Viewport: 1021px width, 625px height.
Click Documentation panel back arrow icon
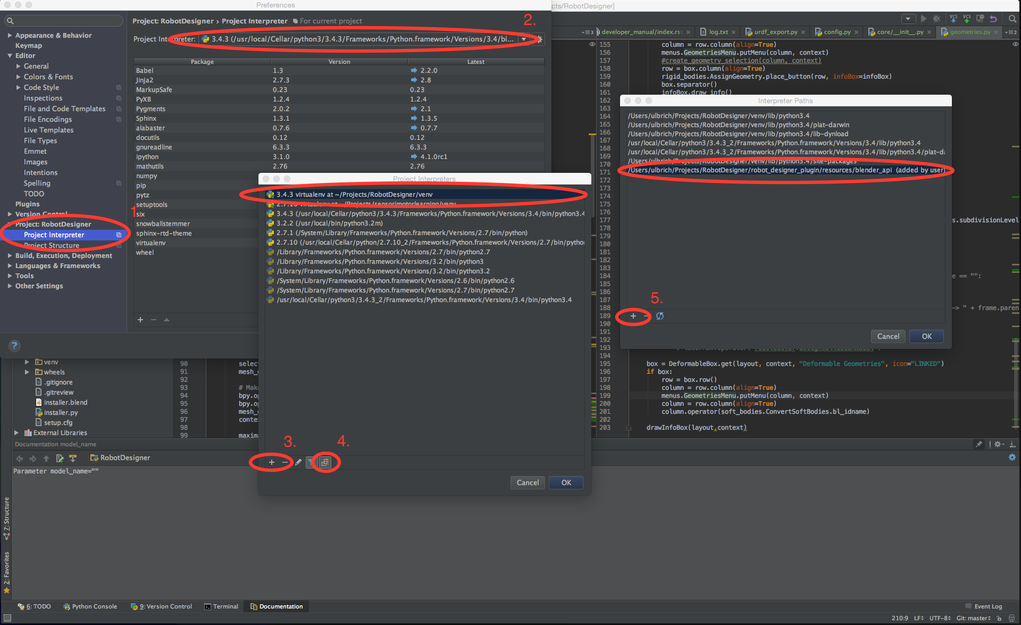coord(20,458)
